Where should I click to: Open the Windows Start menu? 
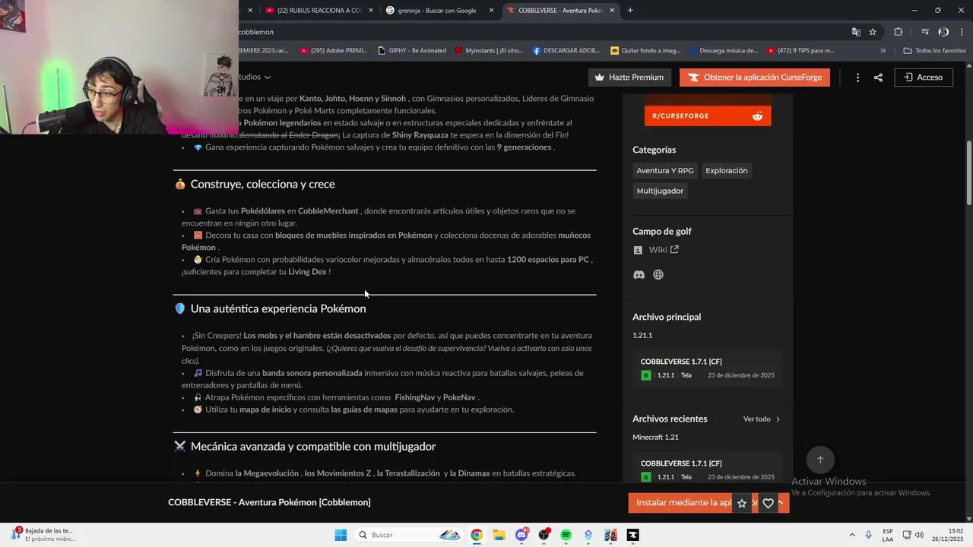(x=341, y=535)
